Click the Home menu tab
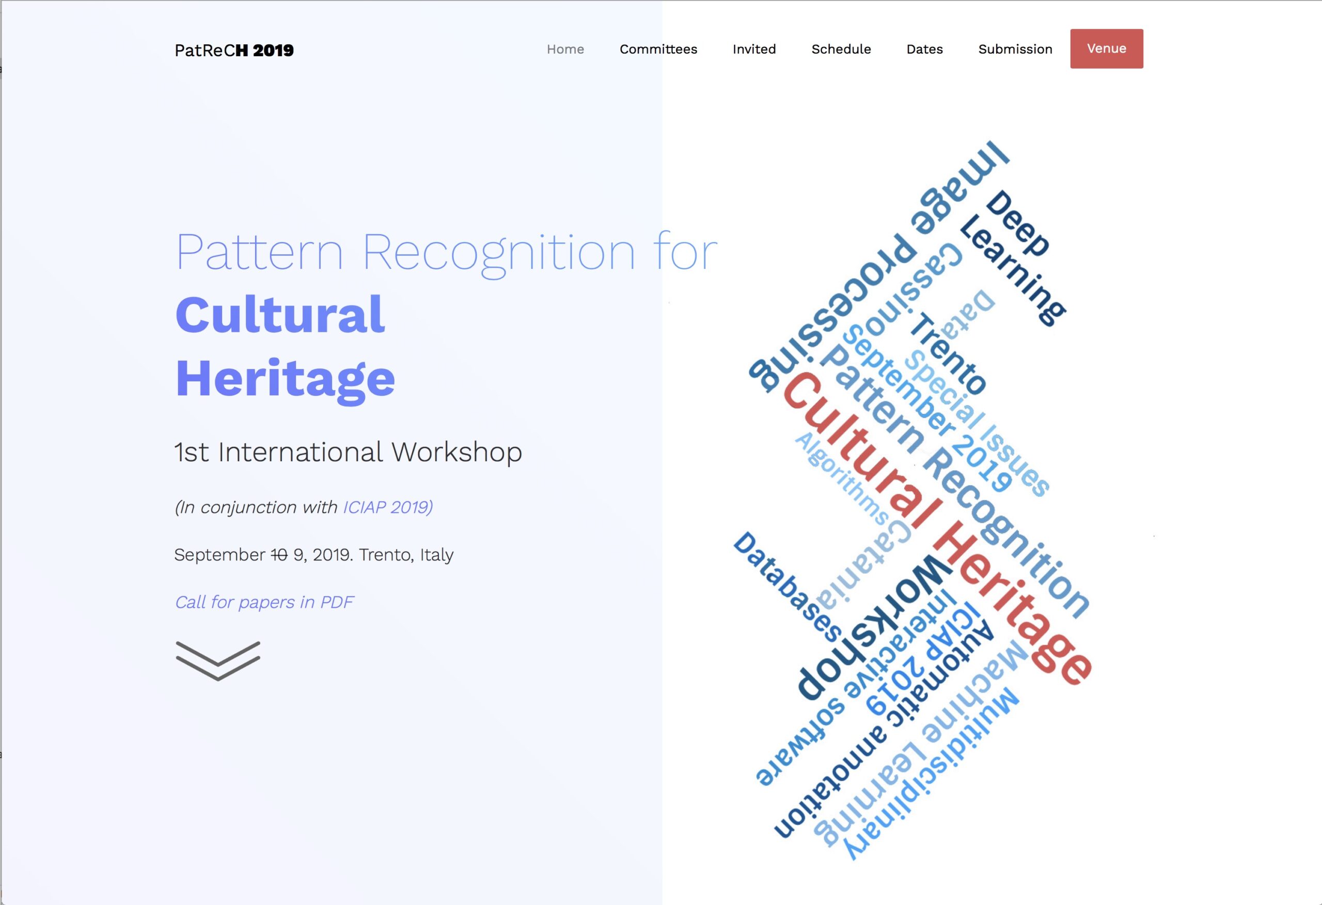The height and width of the screenshot is (905, 1322). point(564,48)
